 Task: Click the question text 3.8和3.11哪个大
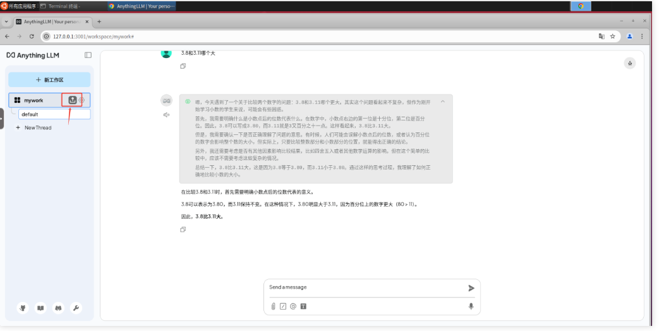(x=198, y=54)
